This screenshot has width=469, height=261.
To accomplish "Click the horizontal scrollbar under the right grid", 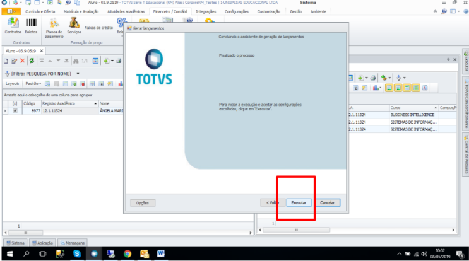I will (x=295, y=229).
